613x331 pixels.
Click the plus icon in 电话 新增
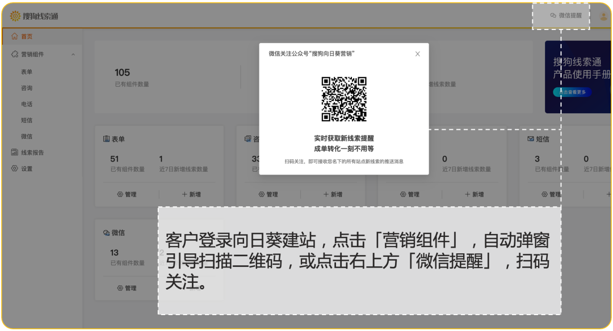pos(468,194)
